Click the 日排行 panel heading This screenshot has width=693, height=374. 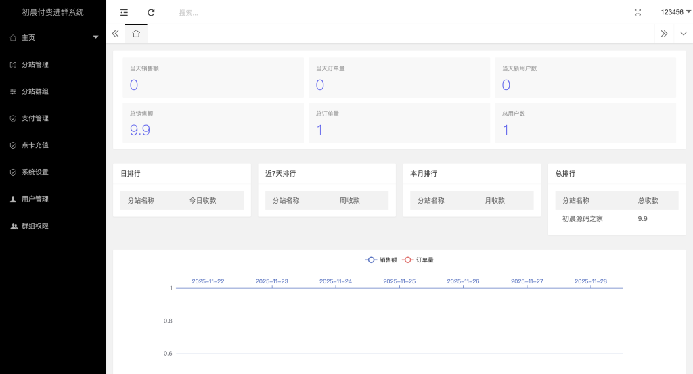tap(131, 174)
